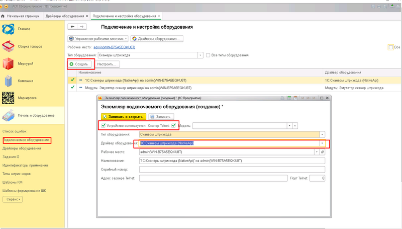Enable Все типы оборудования checkbox

tap(208, 55)
